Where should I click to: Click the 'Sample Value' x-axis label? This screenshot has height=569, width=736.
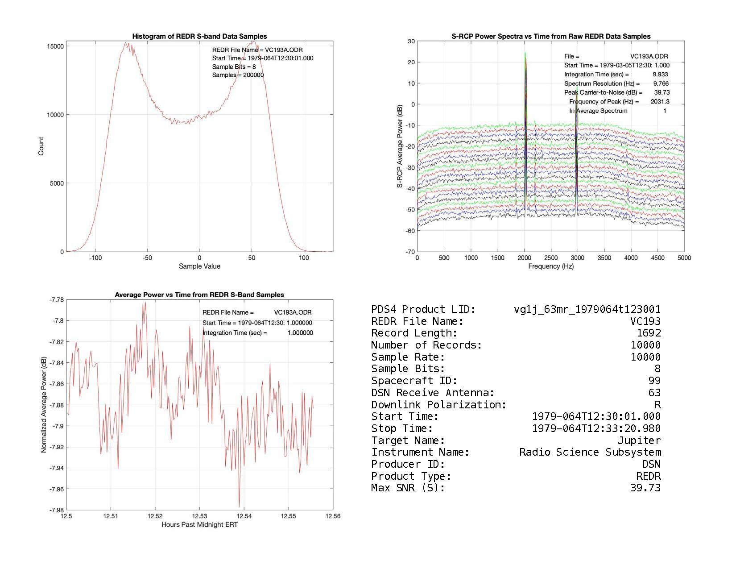[x=199, y=266]
